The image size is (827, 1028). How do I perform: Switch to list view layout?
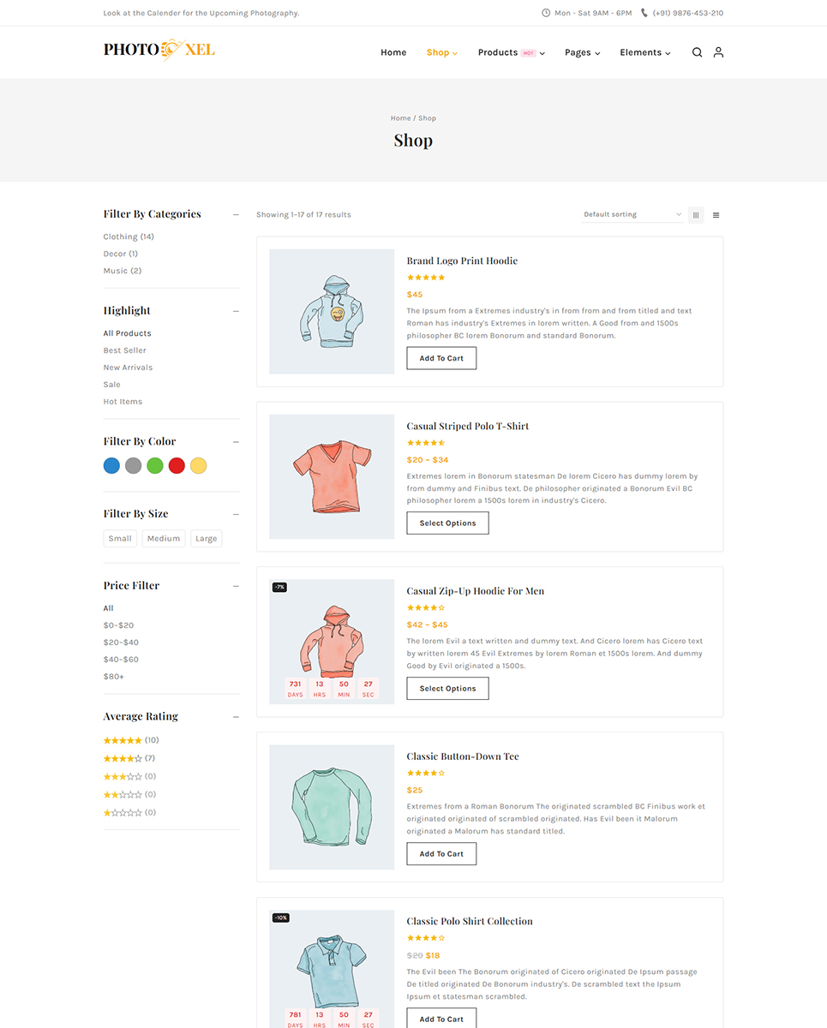(716, 215)
